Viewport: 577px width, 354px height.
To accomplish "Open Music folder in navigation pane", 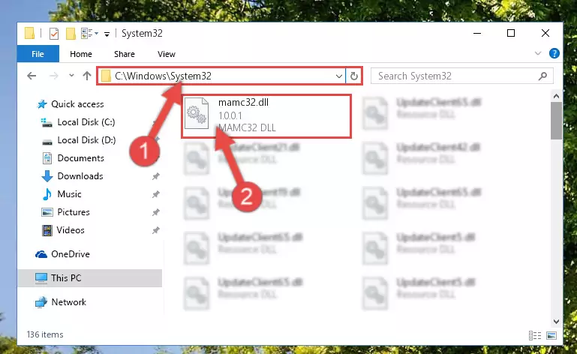I will (x=69, y=194).
